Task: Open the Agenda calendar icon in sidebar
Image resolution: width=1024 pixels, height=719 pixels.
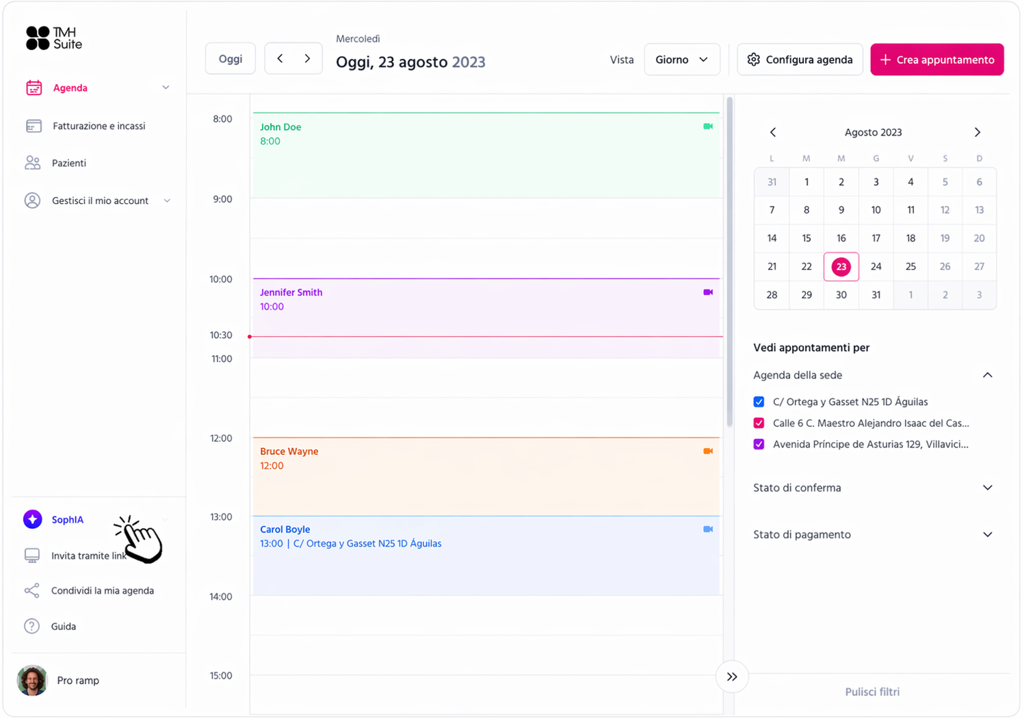Action: (x=34, y=88)
